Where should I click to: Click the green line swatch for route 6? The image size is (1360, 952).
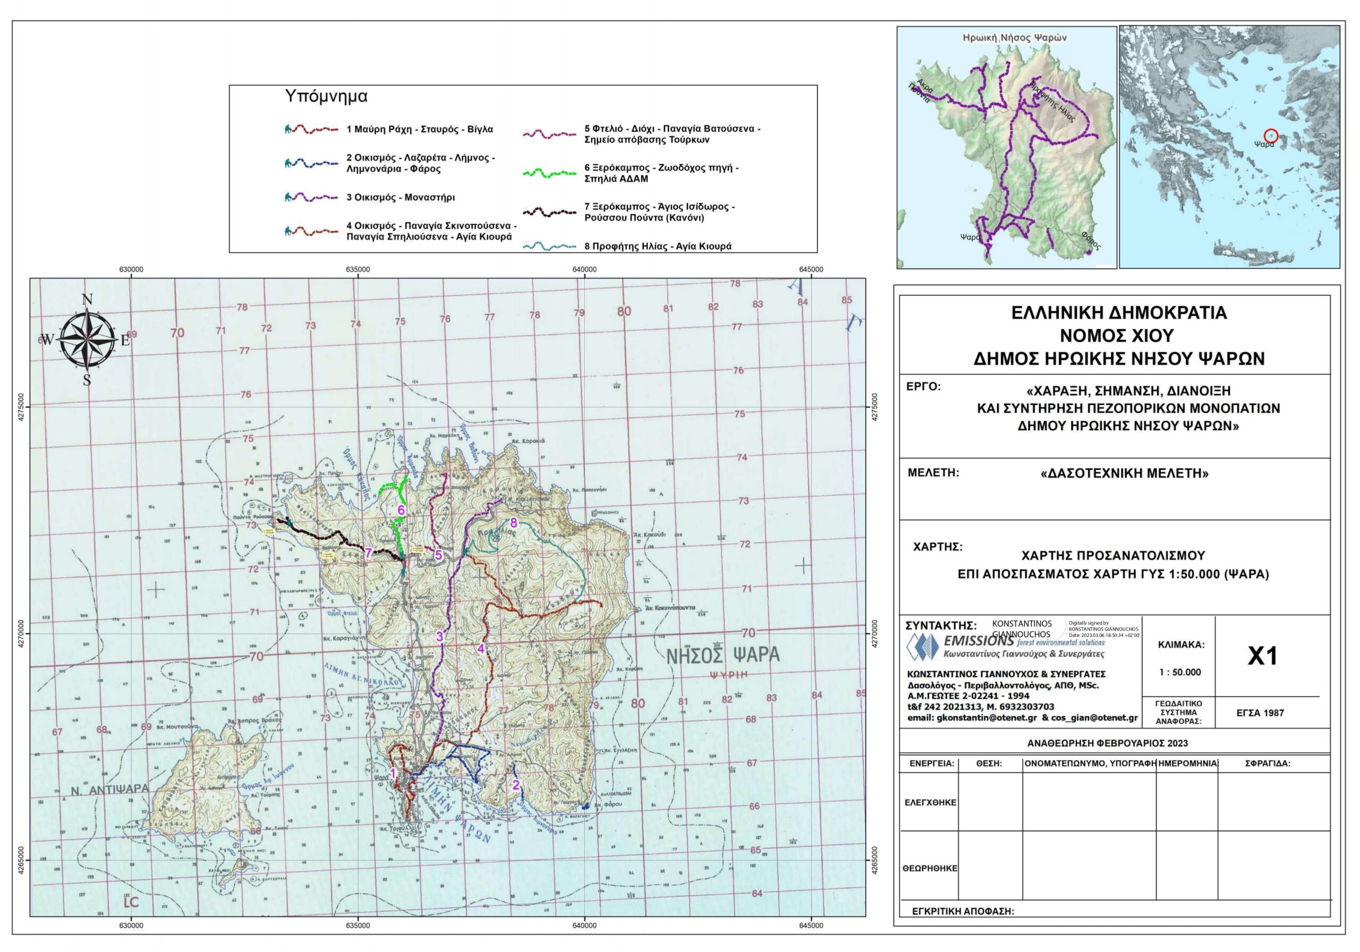[549, 173]
